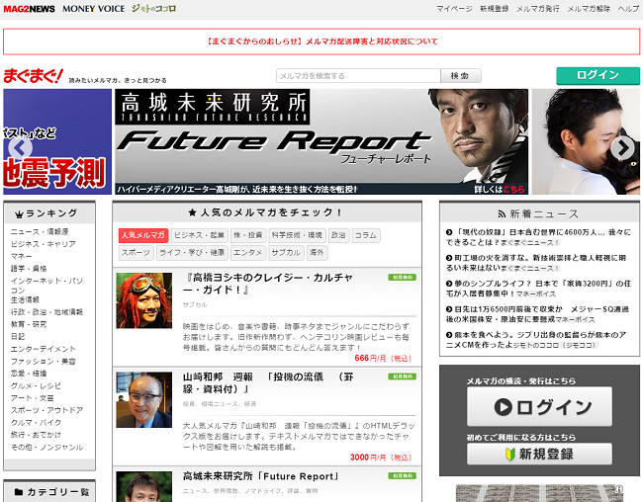Show previous carousel slide arrow

pos(20,148)
